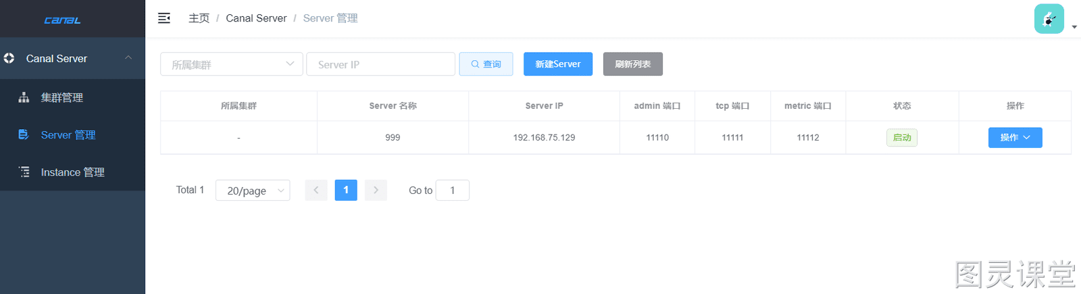The width and height of the screenshot is (1081, 294).
Task: Select the Server 管理 menu item
Action: 72,134
